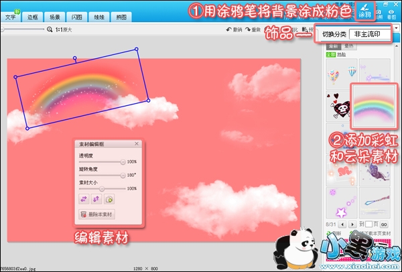Screen dimensions: 402x272
Task: Switch to the 最新 materials tab
Action: (333, 46)
